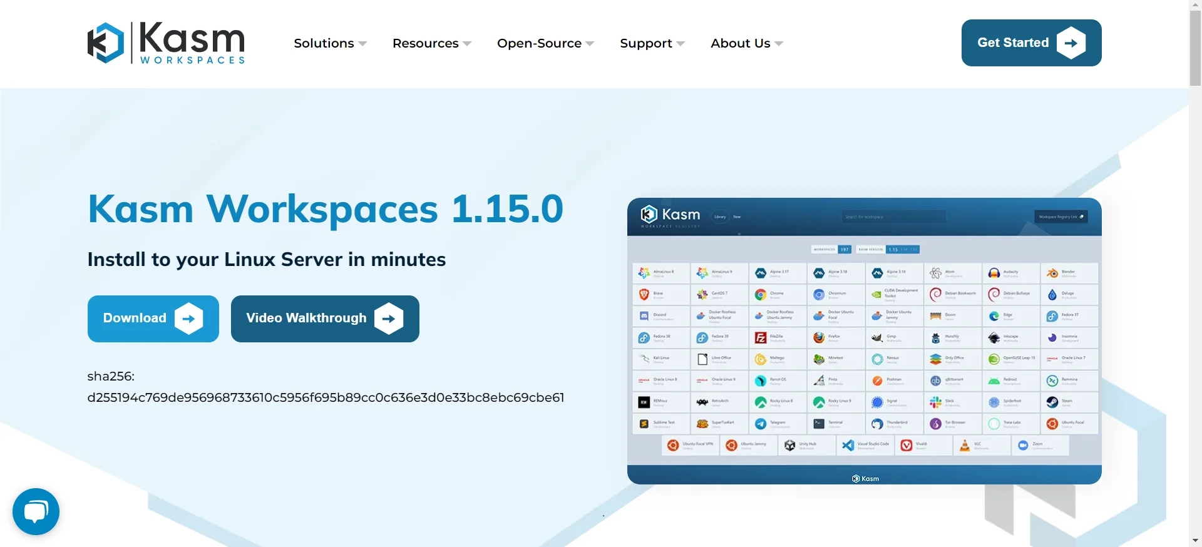The image size is (1202, 547).
Task: Expand the About Us menu
Action: pyautogui.click(x=747, y=43)
